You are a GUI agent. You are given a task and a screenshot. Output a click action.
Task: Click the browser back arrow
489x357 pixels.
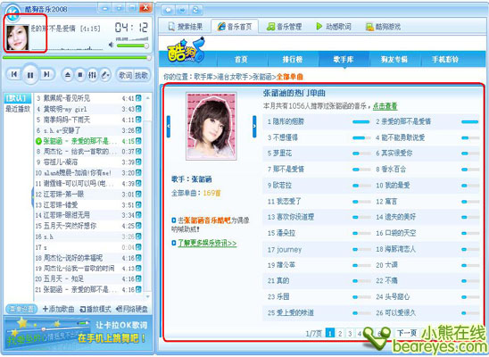[168, 10]
